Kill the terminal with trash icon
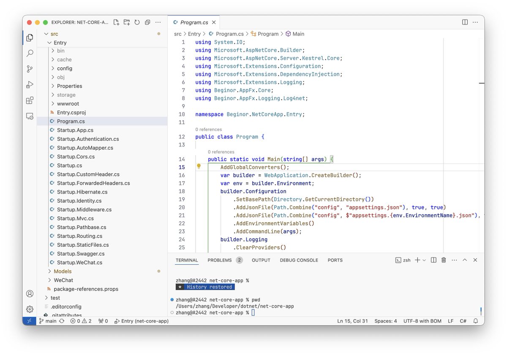 click(444, 260)
